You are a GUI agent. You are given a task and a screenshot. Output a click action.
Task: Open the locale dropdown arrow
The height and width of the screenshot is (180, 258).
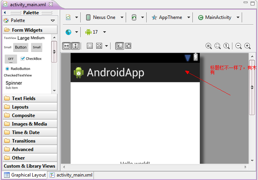[x=76, y=32]
